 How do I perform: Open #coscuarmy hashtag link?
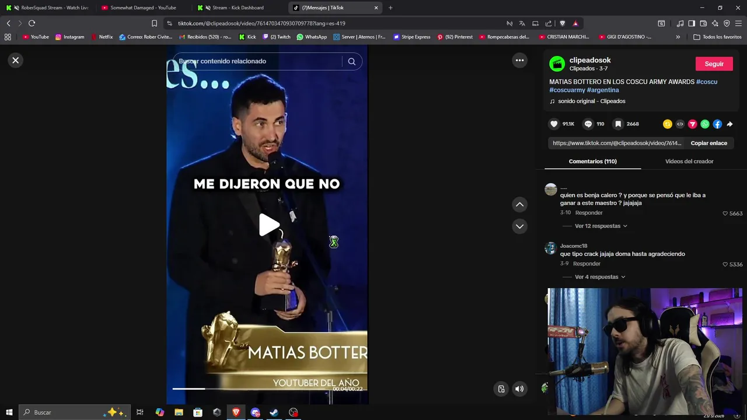click(x=567, y=90)
